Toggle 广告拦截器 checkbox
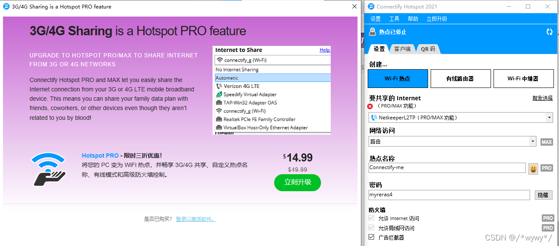 tap(372, 237)
